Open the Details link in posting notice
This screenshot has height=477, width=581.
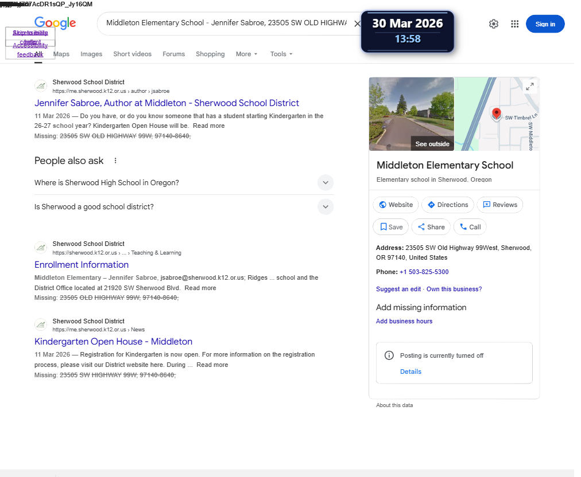410,372
